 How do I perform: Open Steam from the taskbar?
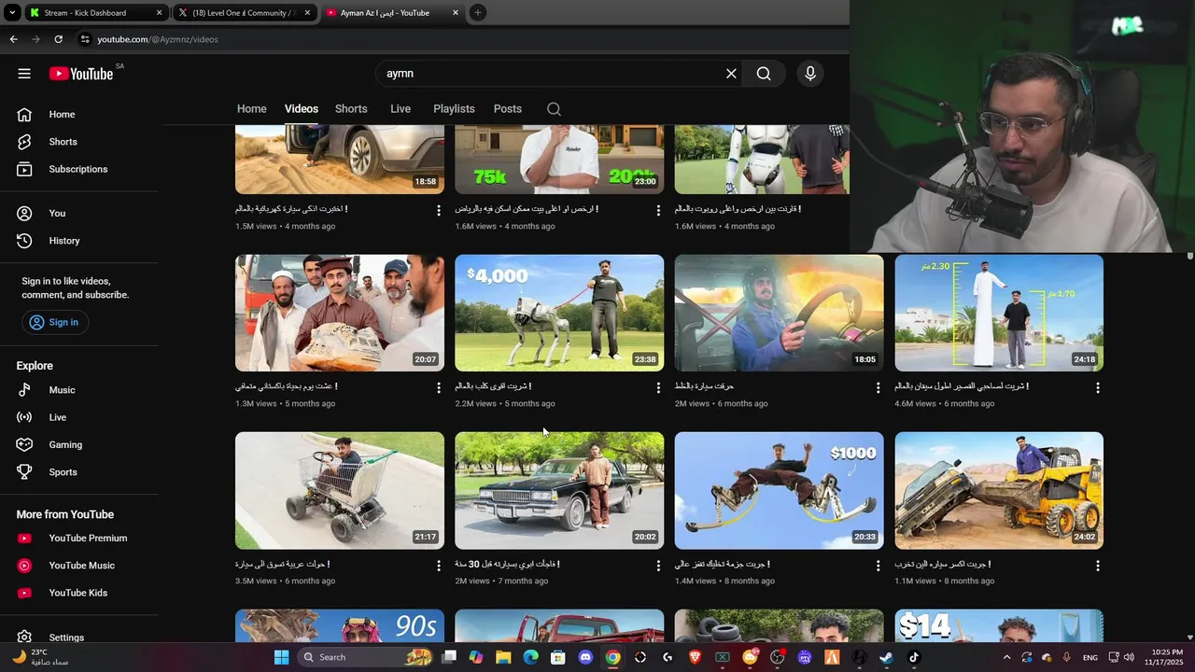[886, 657]
